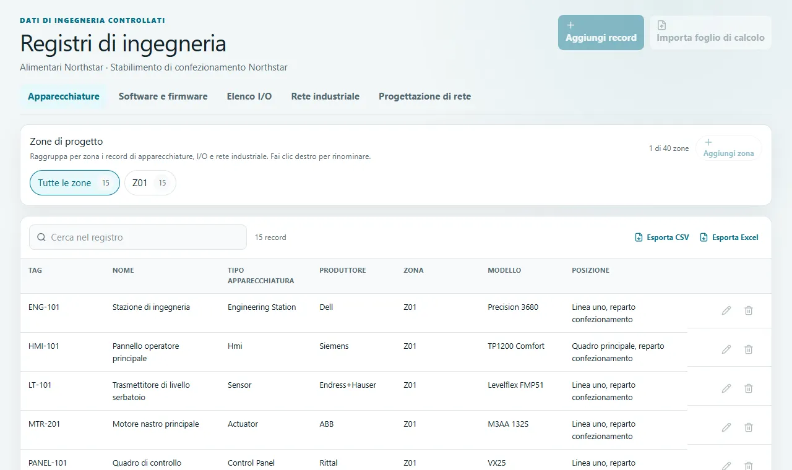Focus the Cerca nel registro search field
This screenshot has width=792, height=470.
pos(138,237)
